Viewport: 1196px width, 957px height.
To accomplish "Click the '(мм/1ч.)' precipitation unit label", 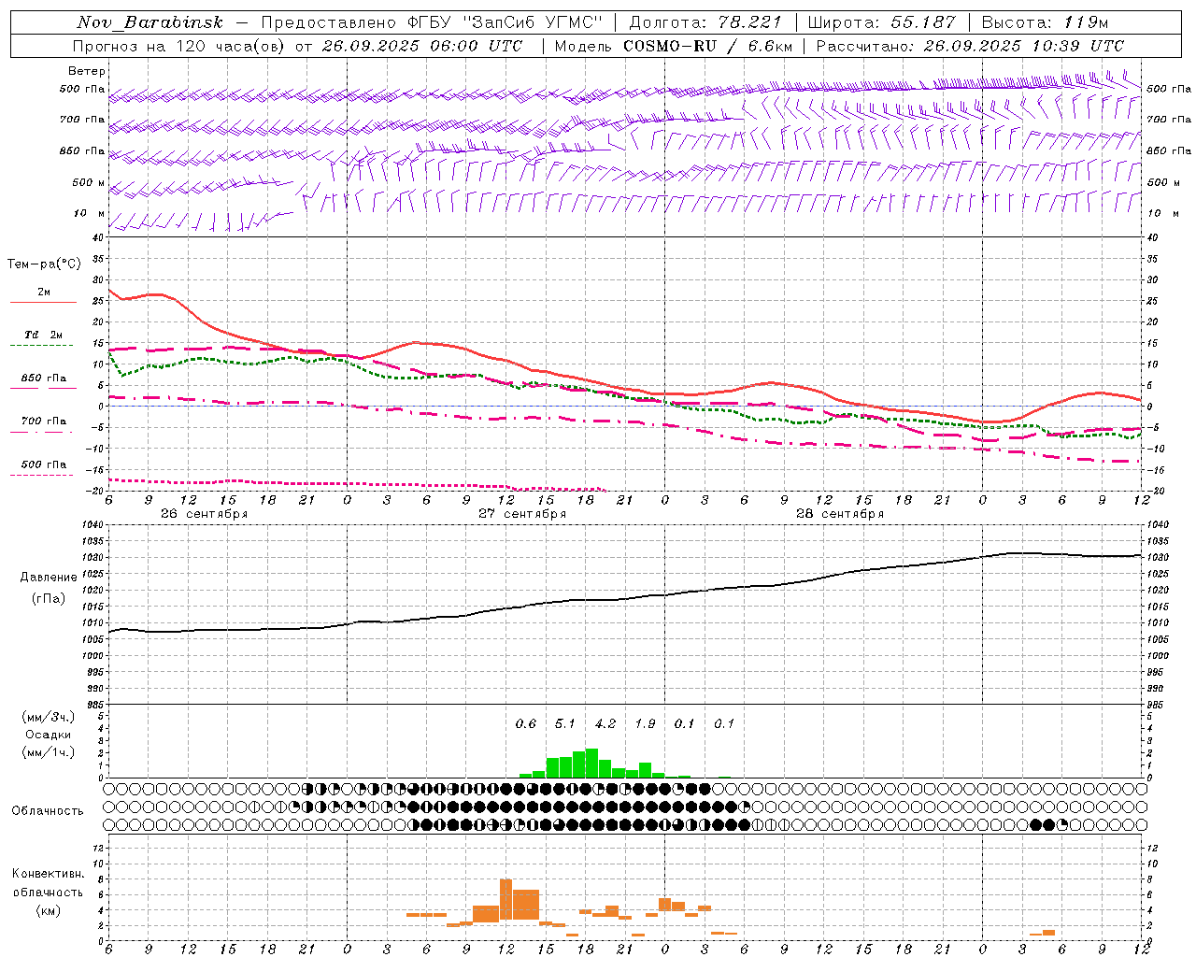I will click(49, 752).
